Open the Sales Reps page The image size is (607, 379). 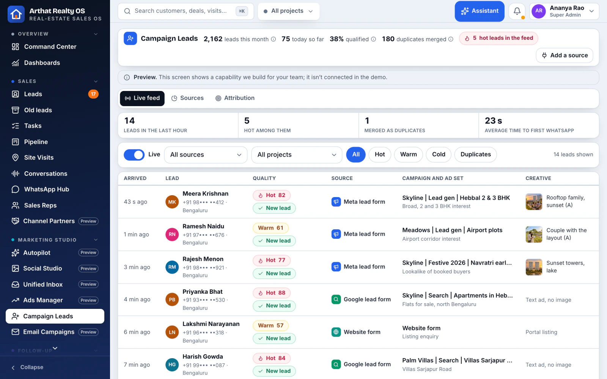pos(55,205)
